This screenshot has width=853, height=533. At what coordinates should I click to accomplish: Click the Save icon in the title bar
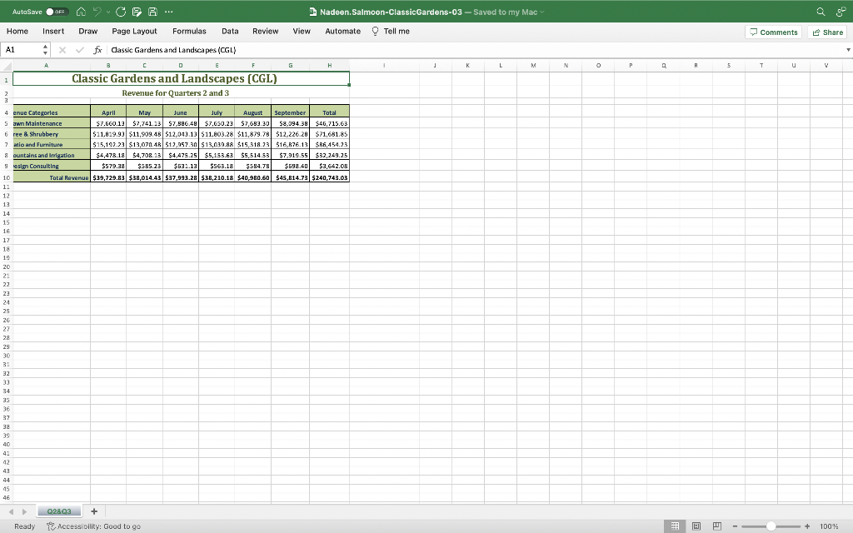(x=152, y=12)
